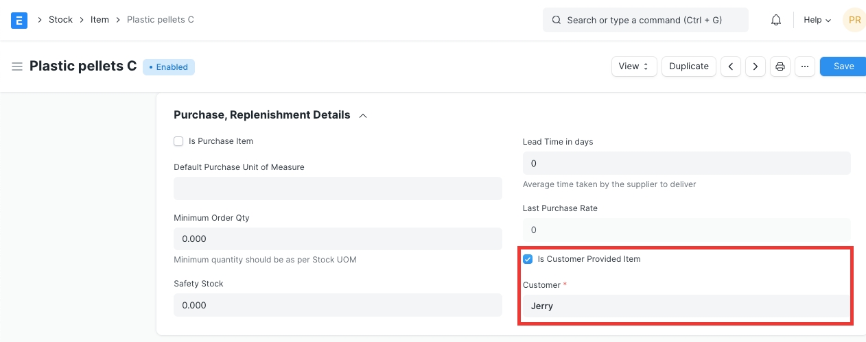Click the Duplicate button

[x=688, y=66]
